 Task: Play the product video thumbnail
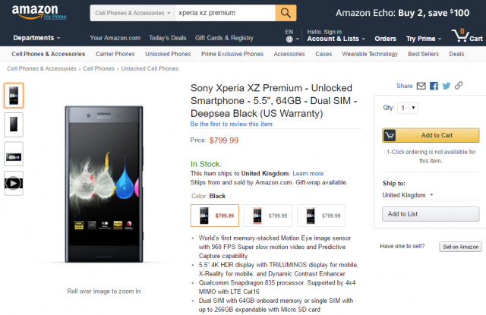tap(14, 183)
